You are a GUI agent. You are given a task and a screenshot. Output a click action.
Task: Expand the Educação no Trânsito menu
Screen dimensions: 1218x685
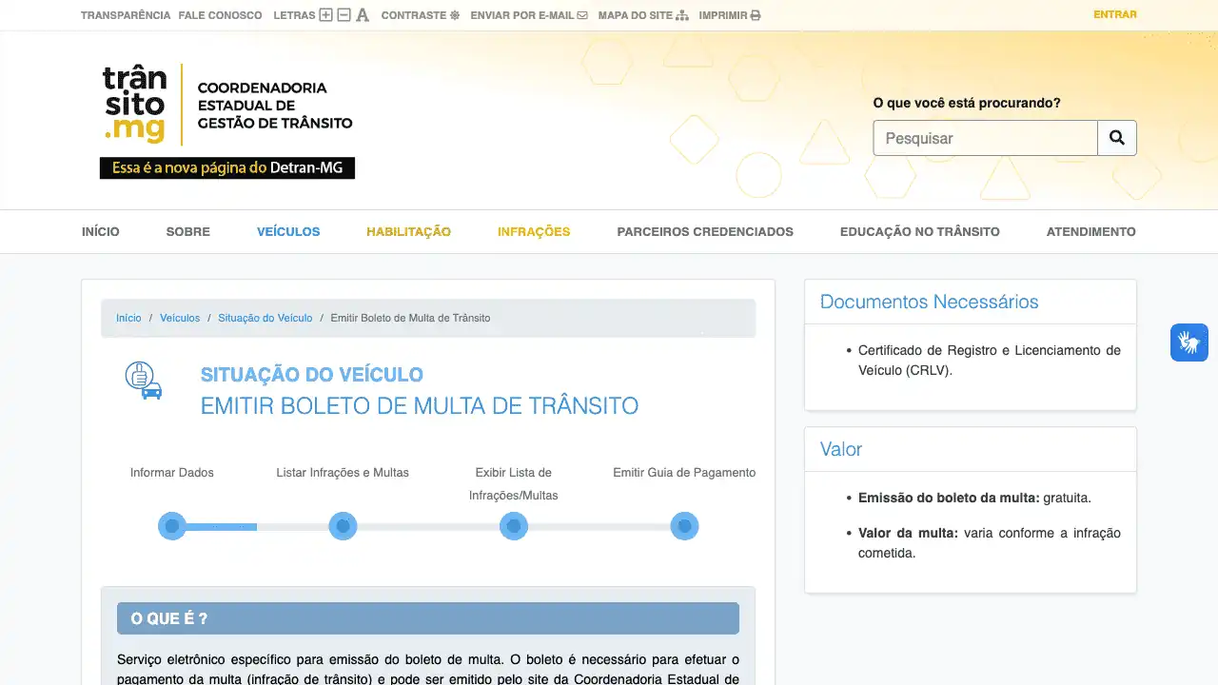[919, 231]
